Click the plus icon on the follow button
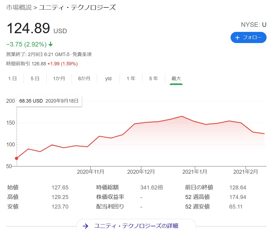Screen dimensions: 270x229 tap(238, 38)
